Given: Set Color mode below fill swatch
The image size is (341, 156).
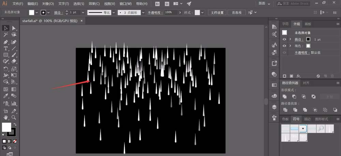Looking at the screenshot, I should click(x=4, y=141).
